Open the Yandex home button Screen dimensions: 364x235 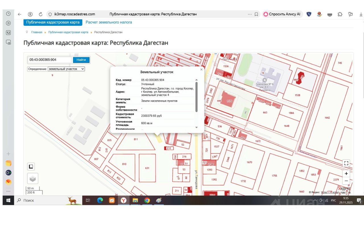tap(30, 14)
